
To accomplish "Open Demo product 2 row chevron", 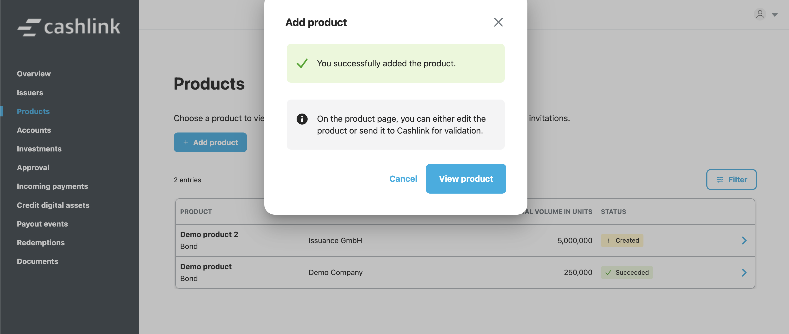I will point(744,240).
